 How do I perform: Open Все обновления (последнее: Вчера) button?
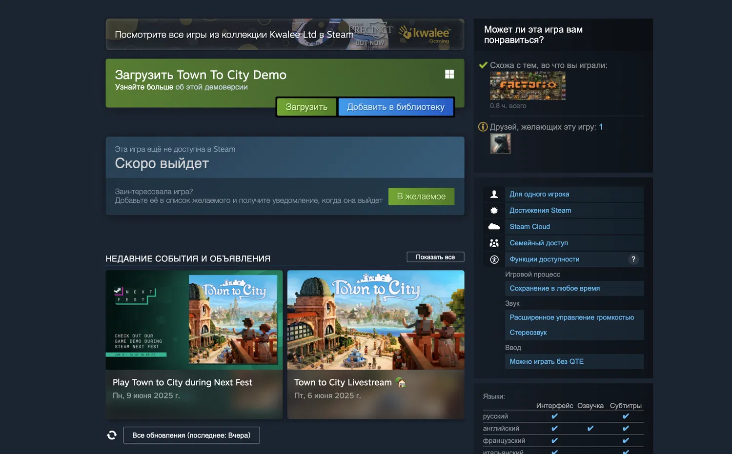point(191,435)
